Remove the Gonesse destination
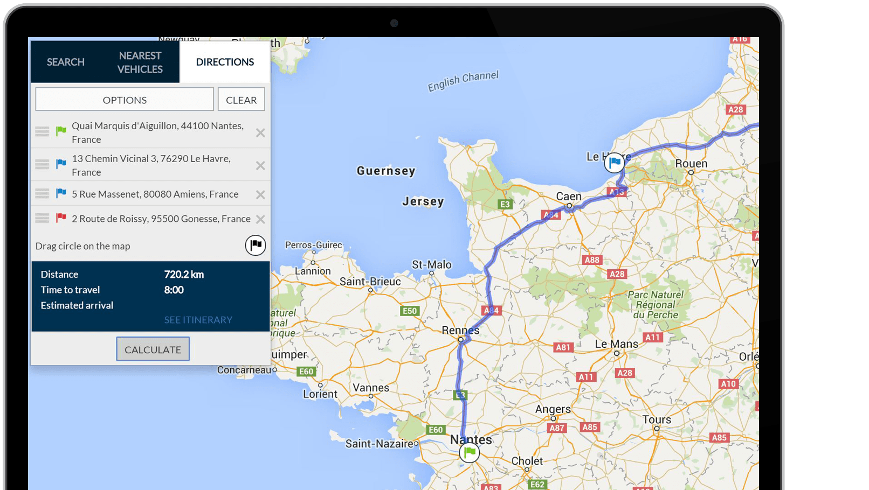This screenshot has height=490, width=869. point(260,219)
